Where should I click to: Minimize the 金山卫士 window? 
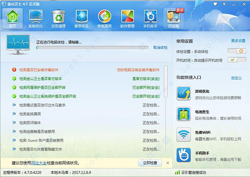click(234, 4)
